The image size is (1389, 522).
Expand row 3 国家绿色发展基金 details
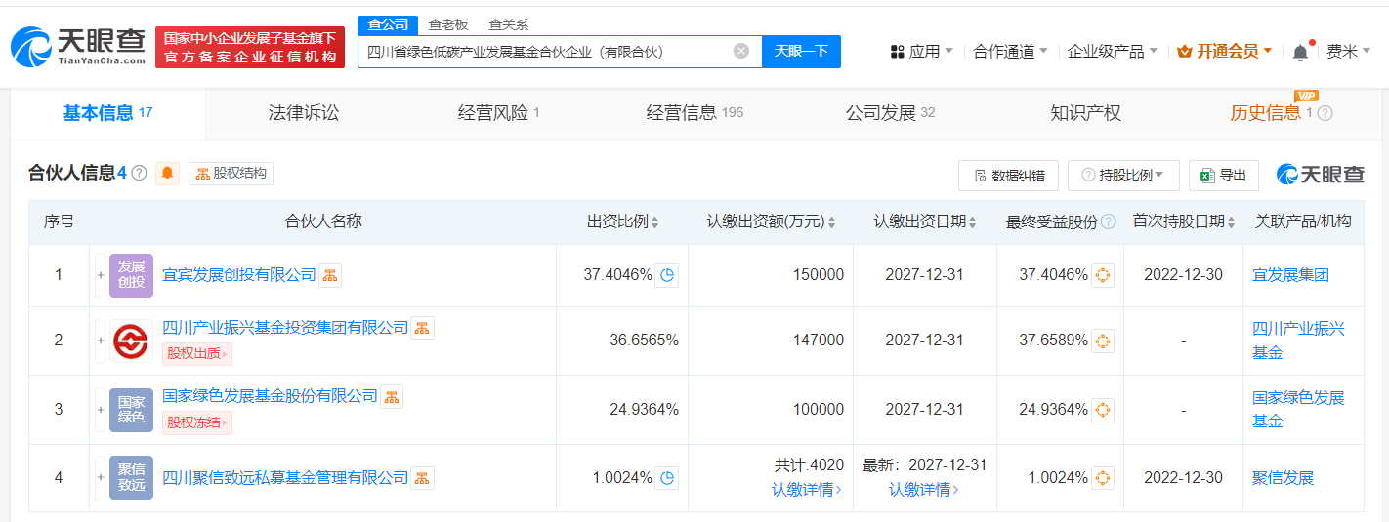(100, 410)
